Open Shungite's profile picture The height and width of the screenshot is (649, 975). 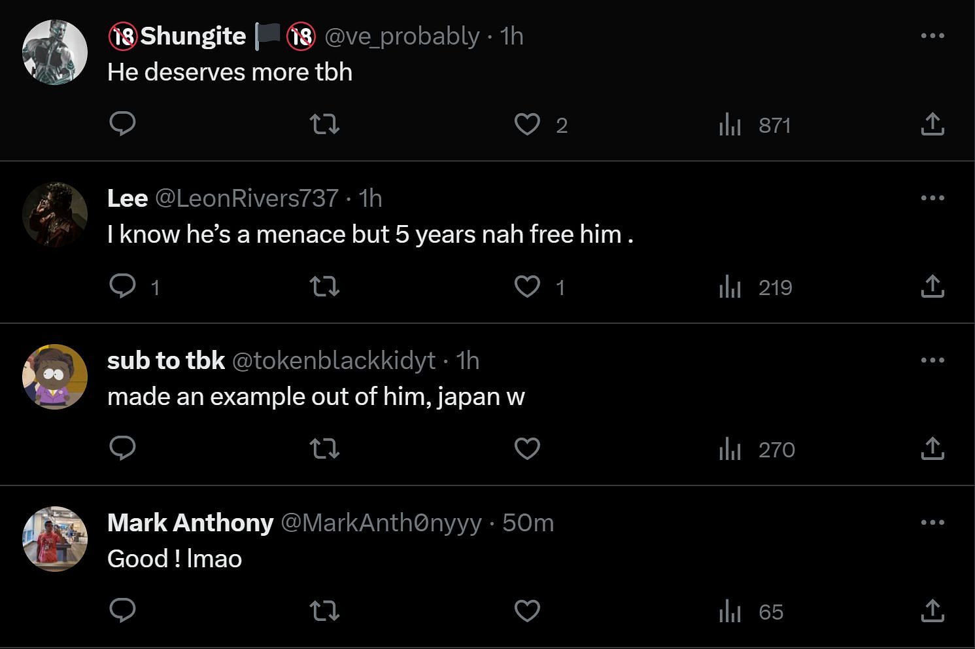coord(55,52)
